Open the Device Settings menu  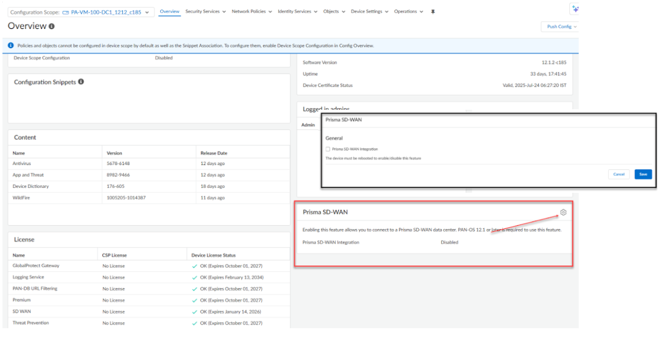coord(369,12)
